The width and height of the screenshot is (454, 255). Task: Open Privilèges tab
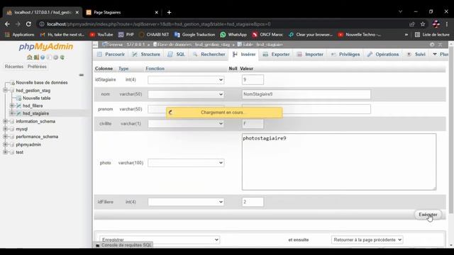[x=345, y=55]
